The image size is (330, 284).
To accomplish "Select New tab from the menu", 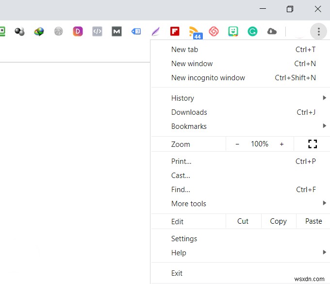I will [x=240, y=50].
